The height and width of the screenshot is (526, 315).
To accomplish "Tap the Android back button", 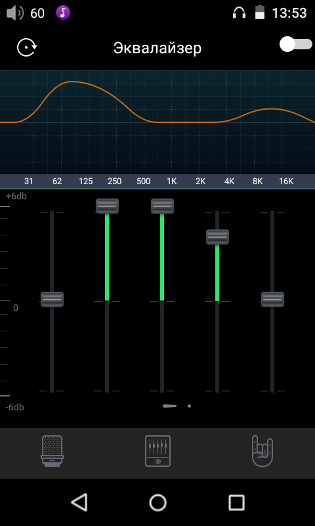I will tap(79, 502).
